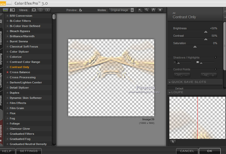The width and height of the screenshot is (226, 154).
Task: Choose the Graduated Neutral Density filter
Action: point(28,144)
